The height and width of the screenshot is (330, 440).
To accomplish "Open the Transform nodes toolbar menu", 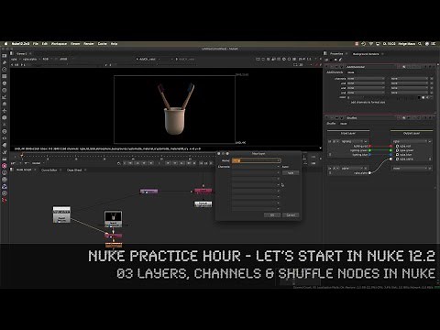I will click(5, 111).
